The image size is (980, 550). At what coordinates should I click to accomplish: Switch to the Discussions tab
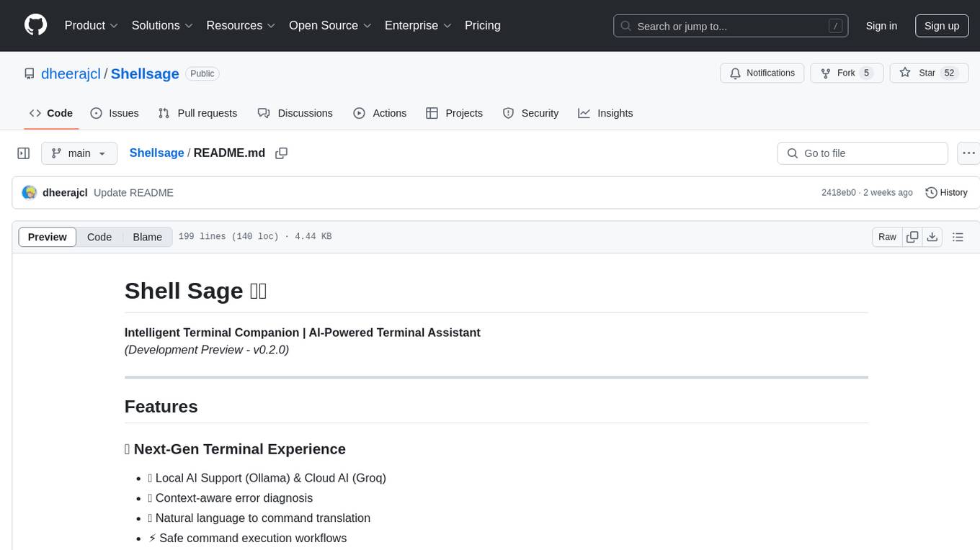tap(295, 113)
